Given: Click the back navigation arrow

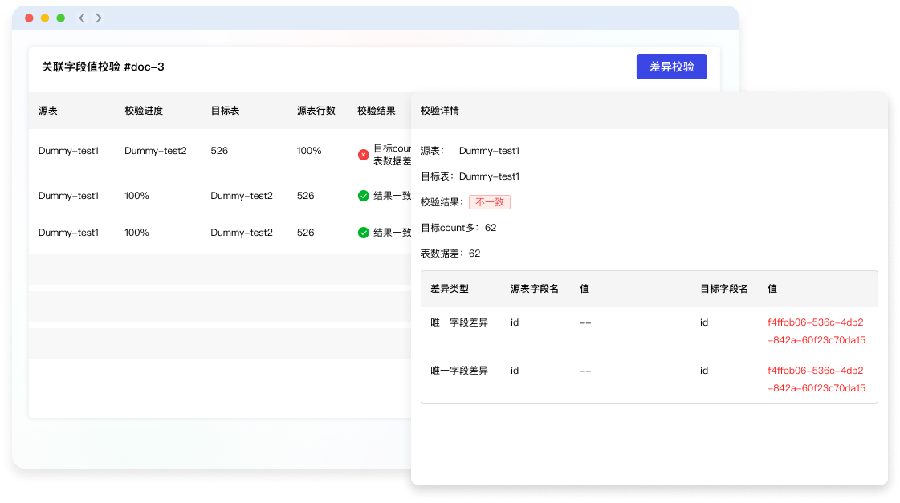Looking at the screenshot, I should point(80,17).
